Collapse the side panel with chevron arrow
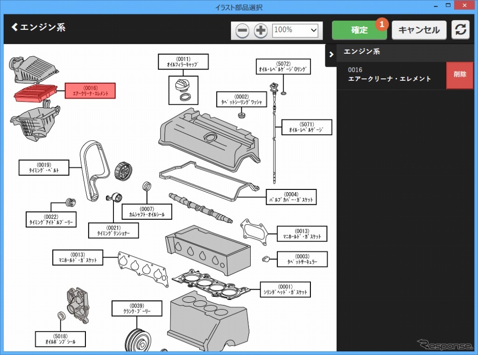This screenshot has height=355, width=478. click(331, 55)
